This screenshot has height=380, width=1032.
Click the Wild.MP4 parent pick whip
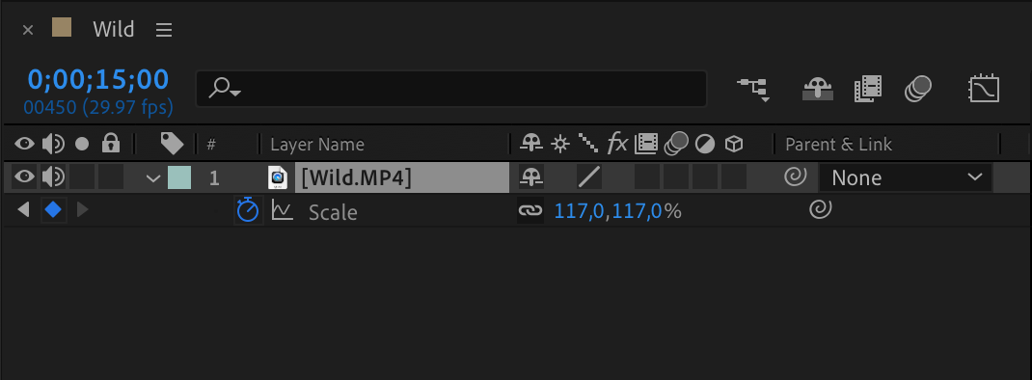point(795,177)
